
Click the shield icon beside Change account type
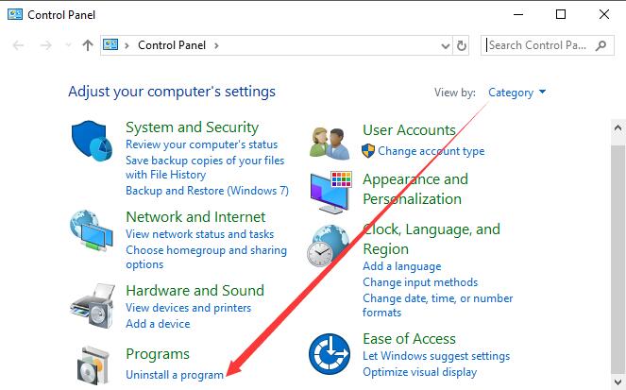point(367,151)
